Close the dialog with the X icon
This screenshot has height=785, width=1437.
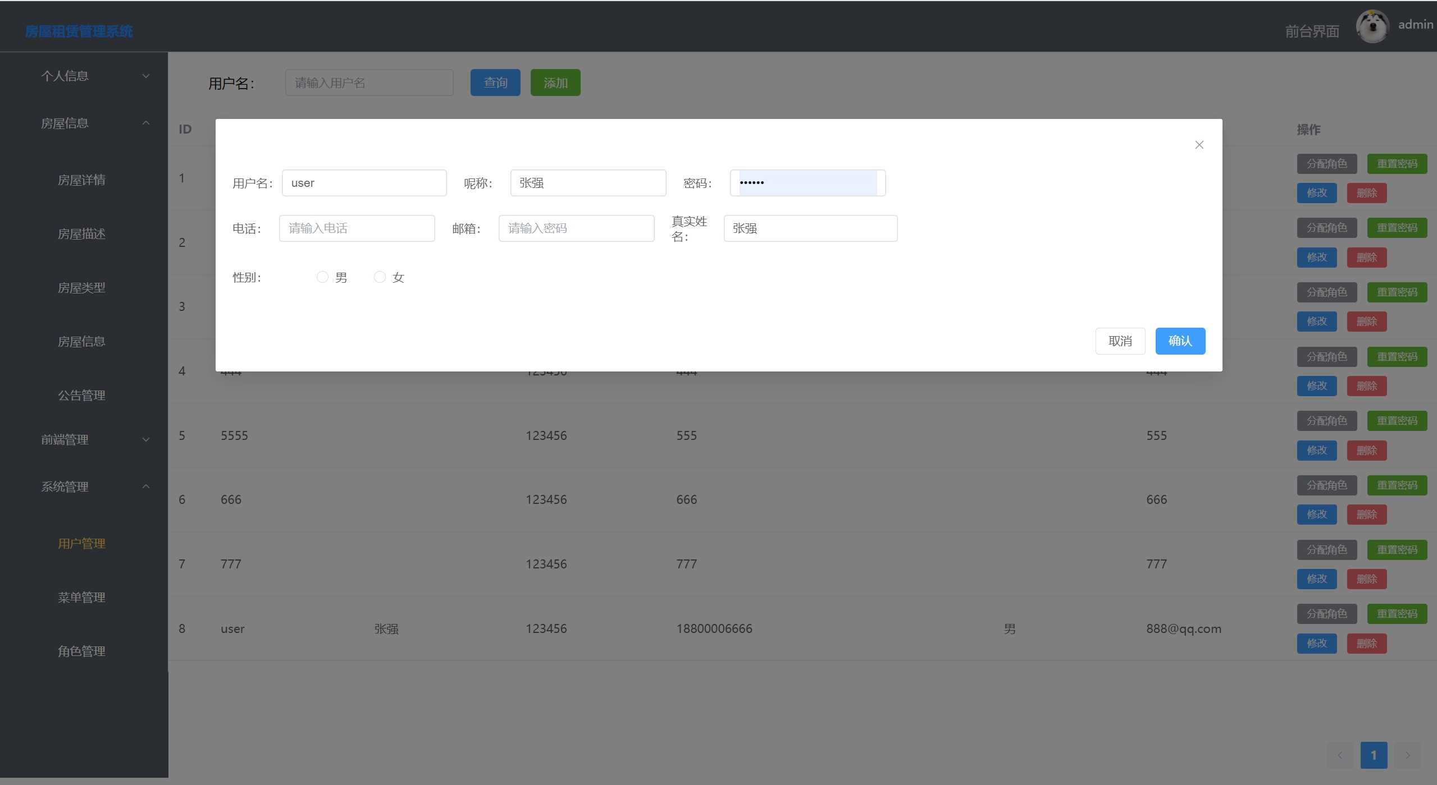point(1199,145)
